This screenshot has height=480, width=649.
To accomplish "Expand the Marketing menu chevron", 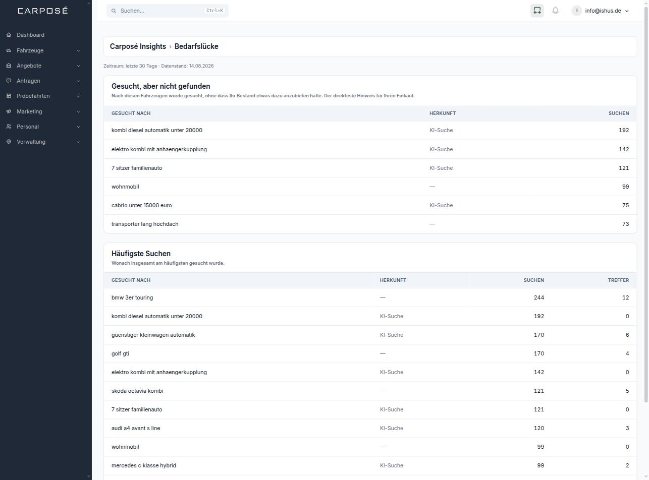I will pos(78,111).
